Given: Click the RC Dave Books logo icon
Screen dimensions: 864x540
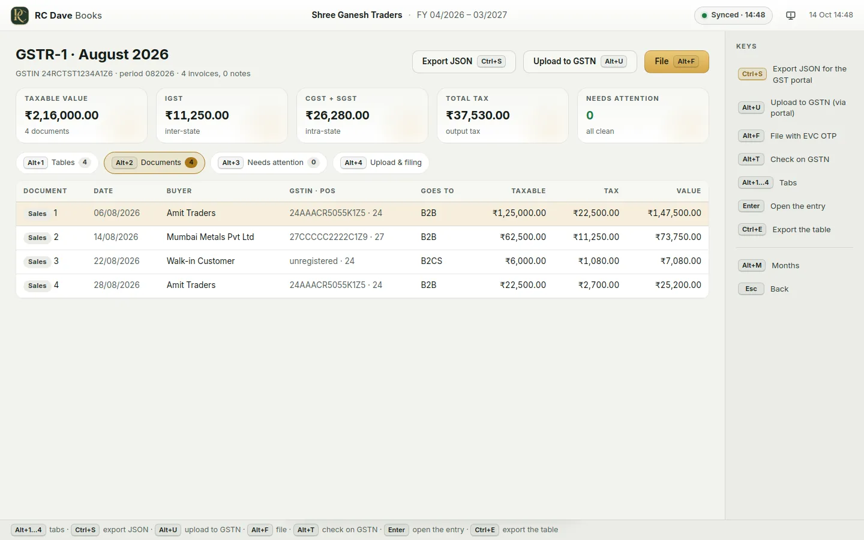Looking at the screenshot, I should tap(20, 15).
